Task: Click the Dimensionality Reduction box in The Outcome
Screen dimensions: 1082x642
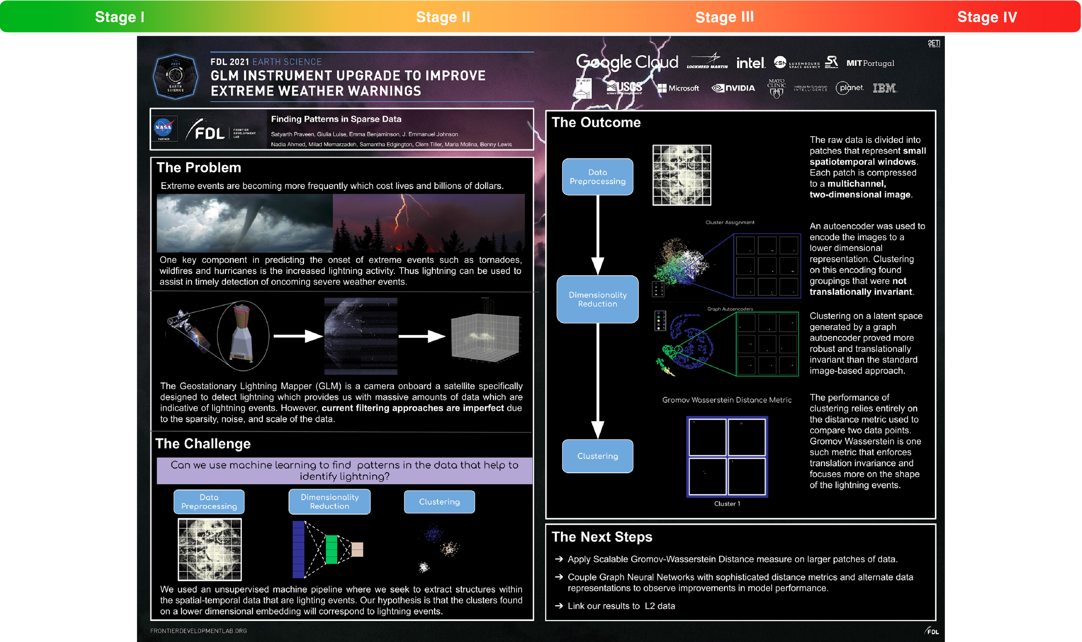Action: pos(597,299)
